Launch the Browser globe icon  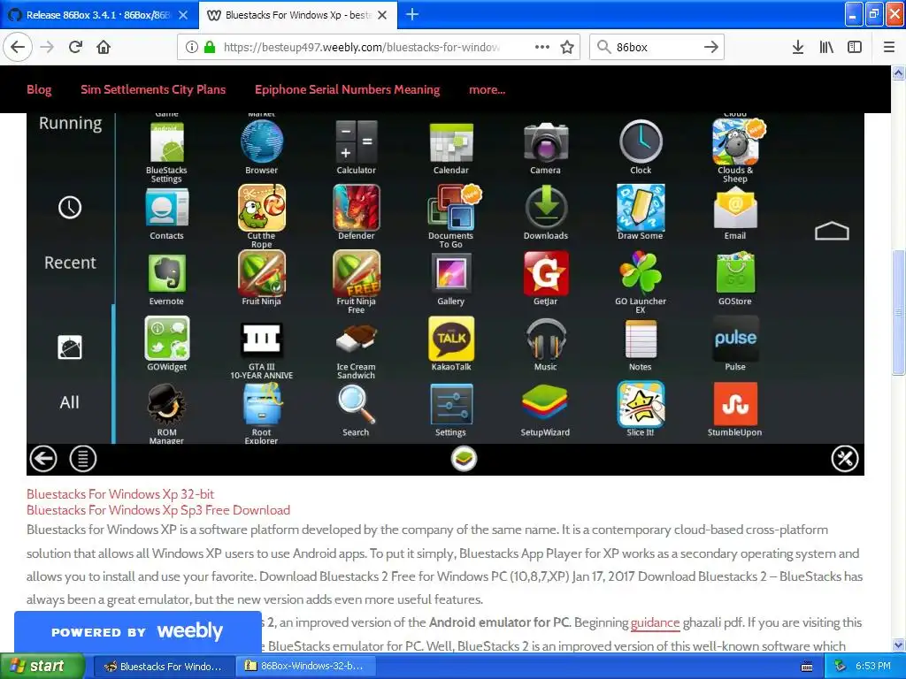262,142
